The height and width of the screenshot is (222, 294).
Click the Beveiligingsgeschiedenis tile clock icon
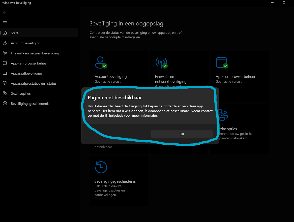pos(101,167)
